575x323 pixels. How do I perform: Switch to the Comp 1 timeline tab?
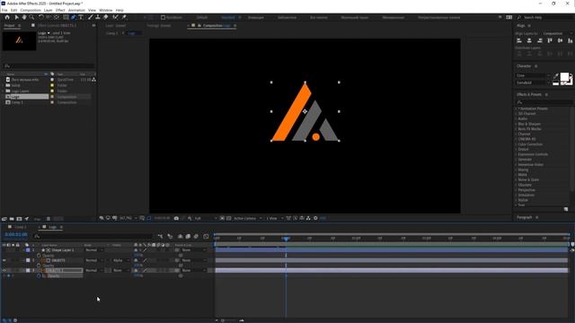20,227
